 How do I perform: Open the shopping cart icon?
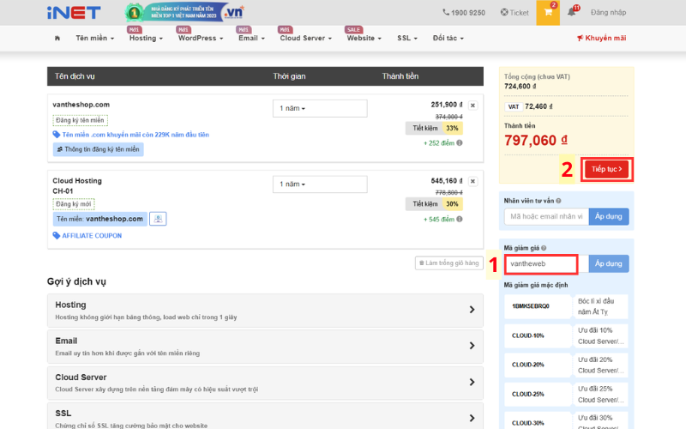(x=548, y=12)
